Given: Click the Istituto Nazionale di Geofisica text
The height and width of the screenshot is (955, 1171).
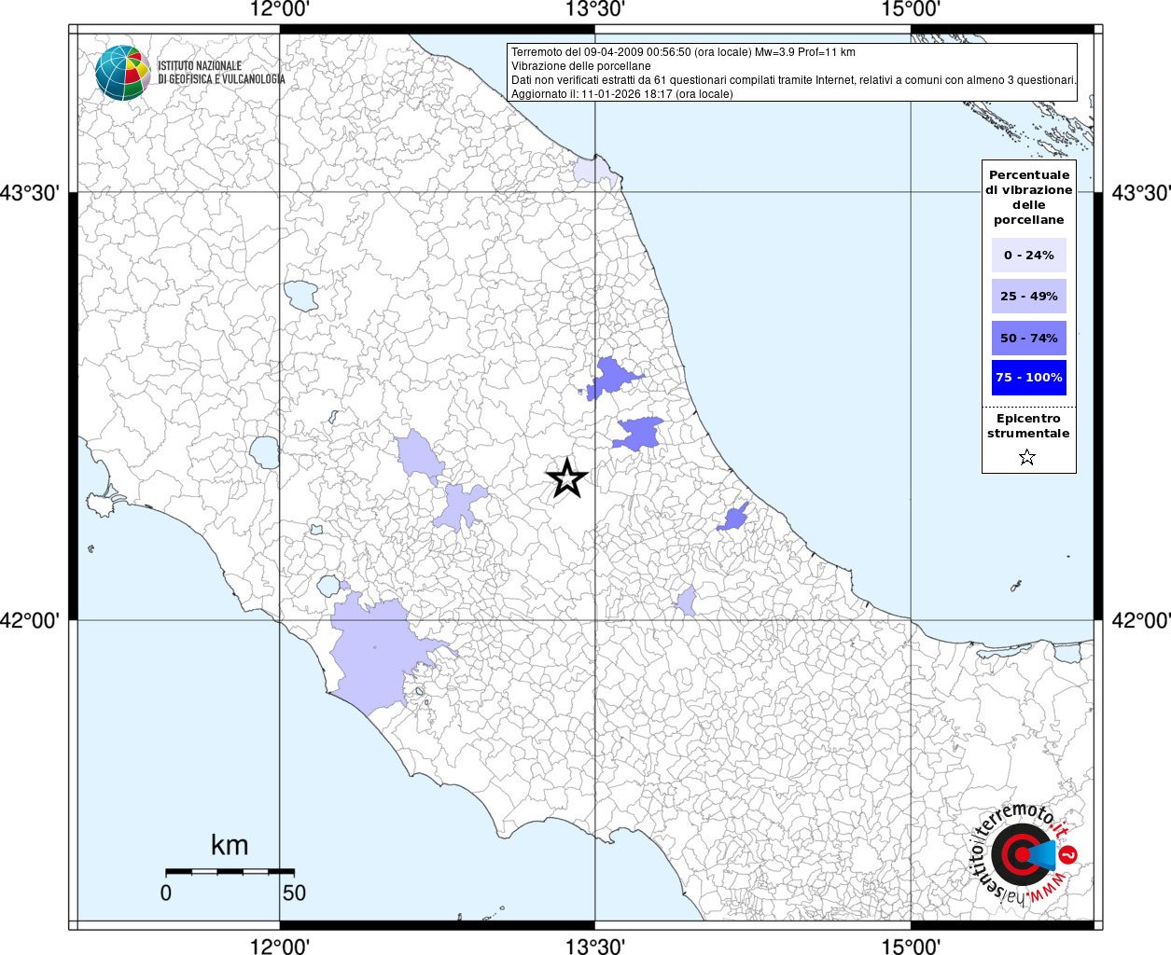Looking at the screenshot, I should point(221,73).
